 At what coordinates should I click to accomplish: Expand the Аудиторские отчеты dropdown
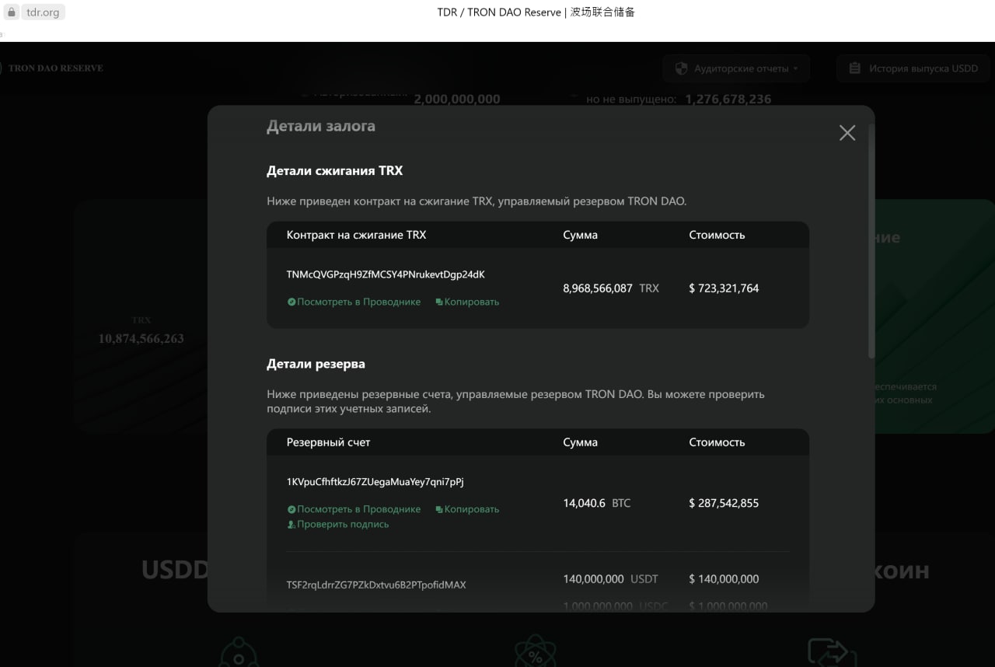tap(736, 68)
